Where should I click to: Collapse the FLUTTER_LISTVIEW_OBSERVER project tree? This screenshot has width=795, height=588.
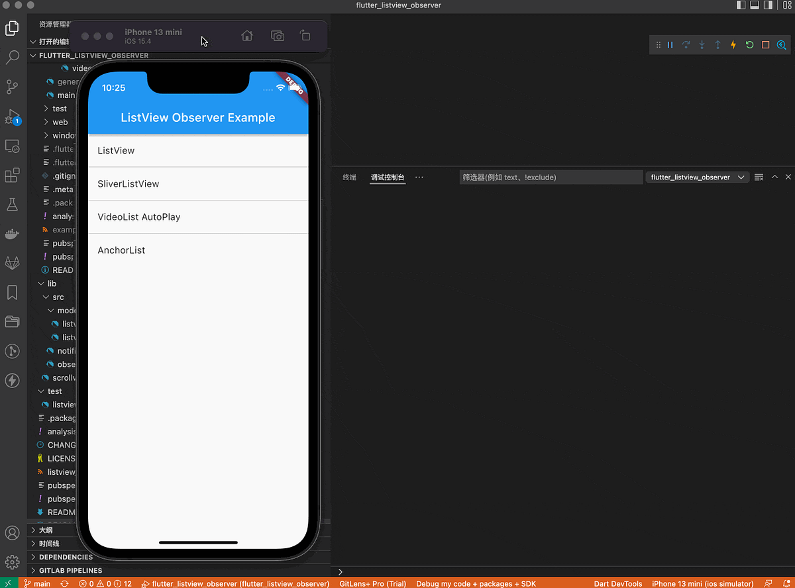click(32, 56)
